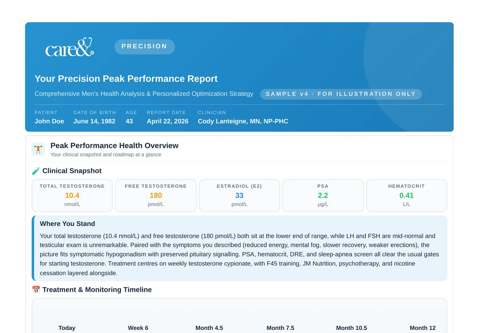Click the test tube icon by Clinical Snapshot
This screenshot has width=479, height=333.
(x=36, y=171)
